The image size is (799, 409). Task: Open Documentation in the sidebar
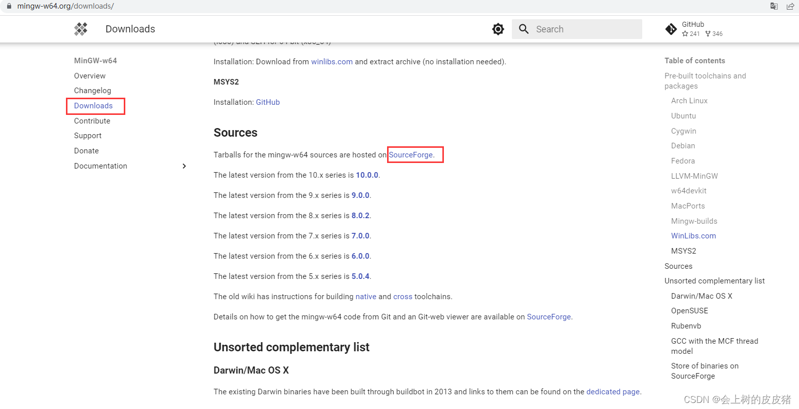tap(100, 166)
